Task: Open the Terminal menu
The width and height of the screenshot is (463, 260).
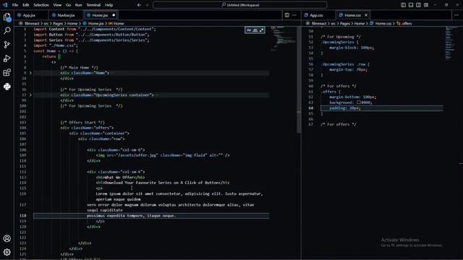Action: pos(93,5)
